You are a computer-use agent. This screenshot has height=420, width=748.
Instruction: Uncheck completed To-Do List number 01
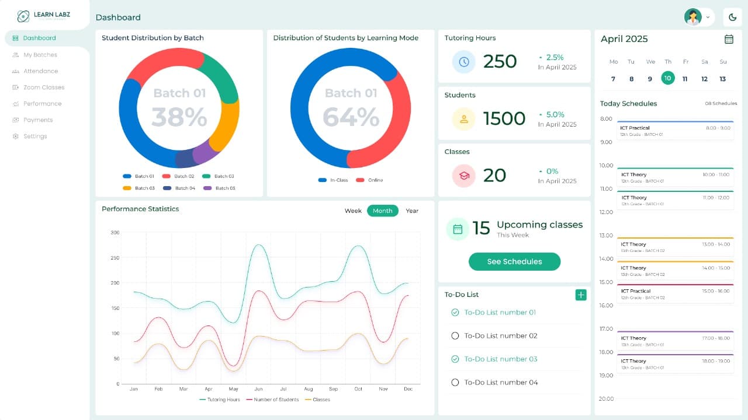455,312
